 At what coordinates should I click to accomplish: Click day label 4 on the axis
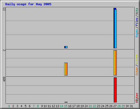pyautogui.click(x=21, y=106)
